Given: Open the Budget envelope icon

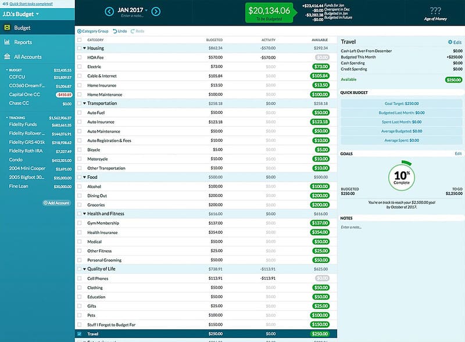Looking at the screenshot, I should pyautogui.click(x=7, y=27).
